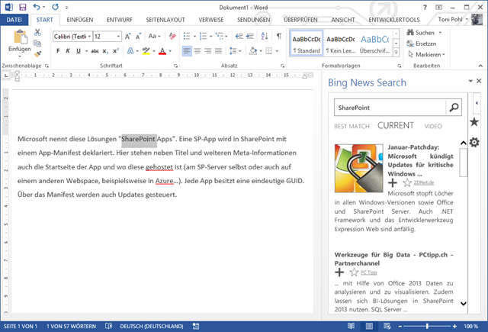
Task: Open the settings gear in Bing pane
Action: pyautogui.click(x=474, y=143)
